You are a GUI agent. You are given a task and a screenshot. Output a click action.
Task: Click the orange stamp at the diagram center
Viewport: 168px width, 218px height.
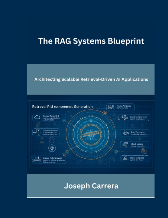(x=91, y=134)
